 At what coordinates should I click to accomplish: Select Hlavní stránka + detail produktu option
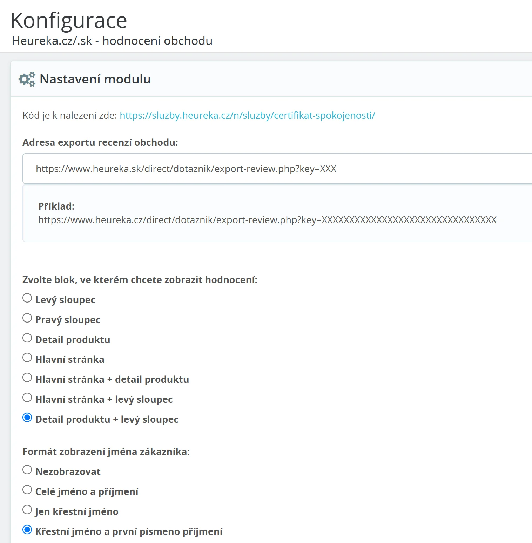pos(27,378)
